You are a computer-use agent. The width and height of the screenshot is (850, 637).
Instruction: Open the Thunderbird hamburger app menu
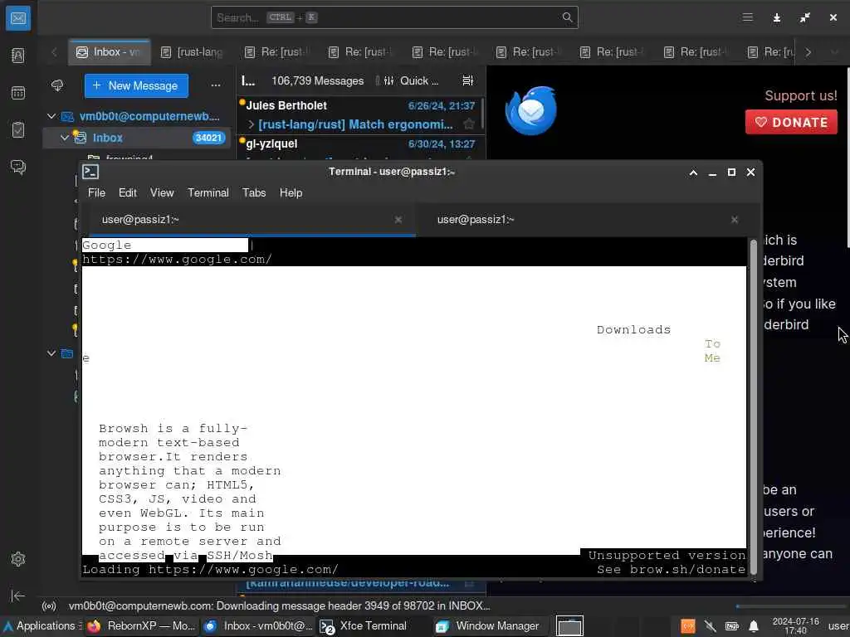(x=748, y=17)
